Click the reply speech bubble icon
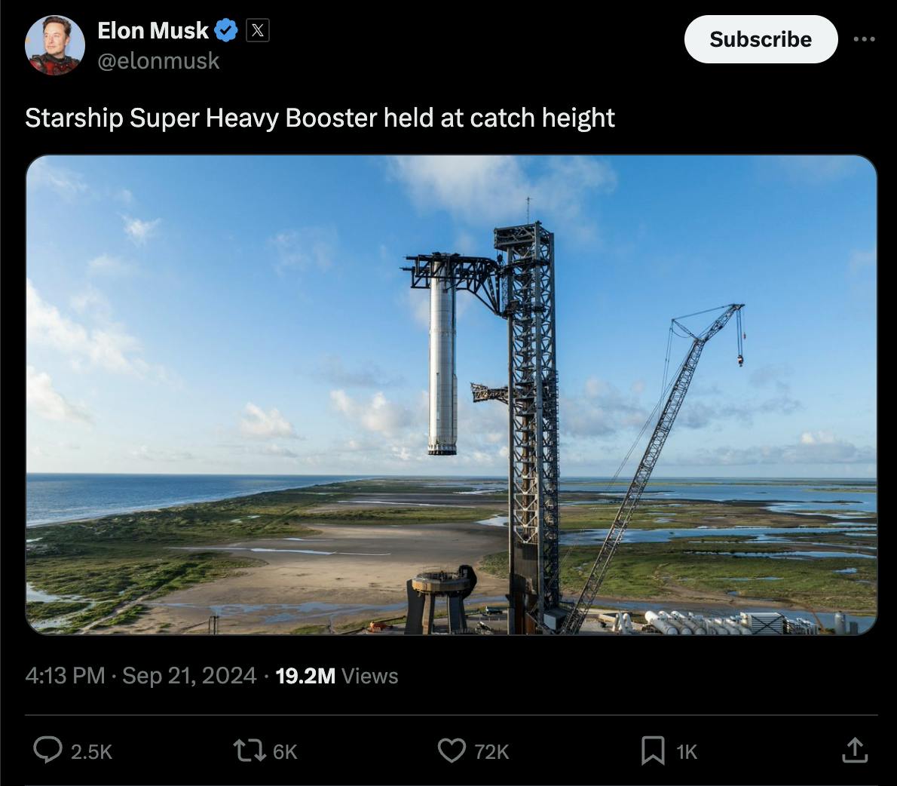Screen dimensions: 897x786 [47, 751]
